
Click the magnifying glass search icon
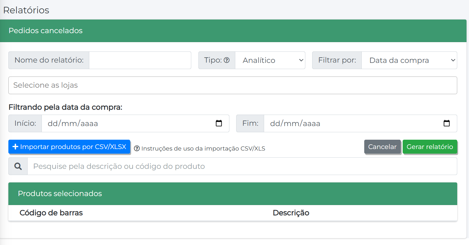click(18, 166)
